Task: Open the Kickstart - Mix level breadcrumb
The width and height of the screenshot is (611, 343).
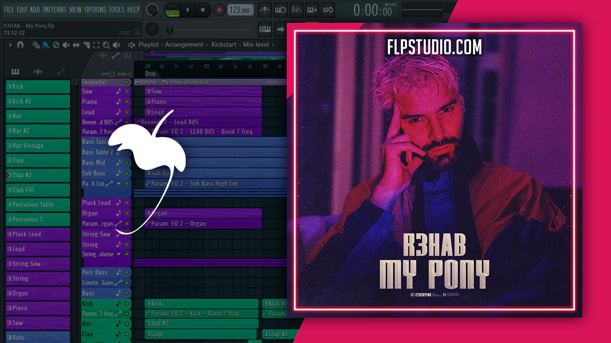Action: [x=240, y=45]
